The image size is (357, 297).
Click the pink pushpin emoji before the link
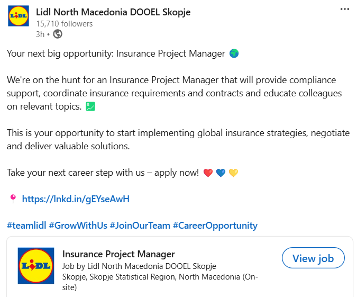[13, 199]
